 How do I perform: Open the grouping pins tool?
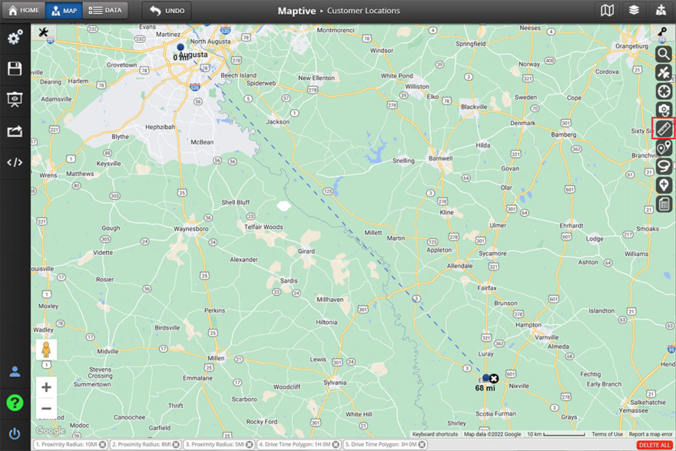(x=664, y=146)
